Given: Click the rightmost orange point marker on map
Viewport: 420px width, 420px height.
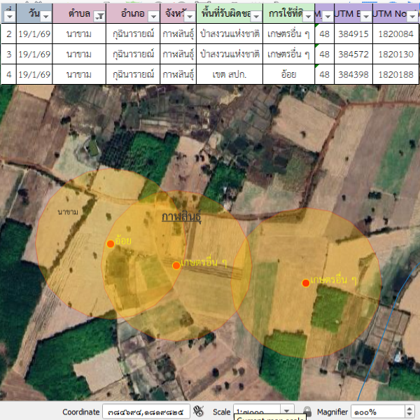Looking at the screenshot, I should pyautogui.click(x=305, y=283).
